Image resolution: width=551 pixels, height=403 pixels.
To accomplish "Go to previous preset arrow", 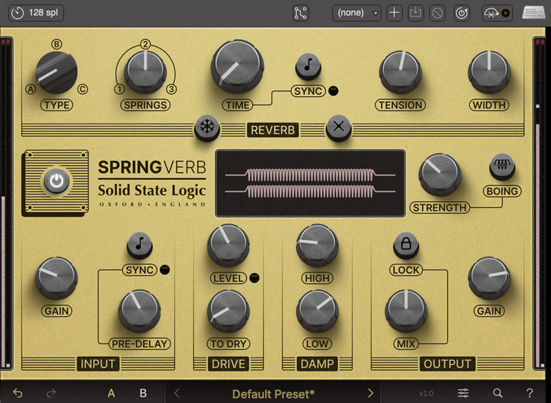I will (x=176, y=393).
